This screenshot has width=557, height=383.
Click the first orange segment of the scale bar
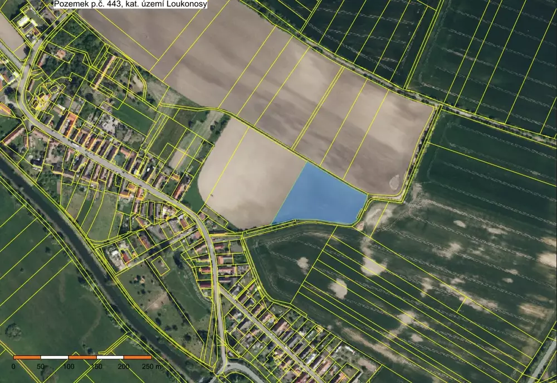(x=27, y=357)
